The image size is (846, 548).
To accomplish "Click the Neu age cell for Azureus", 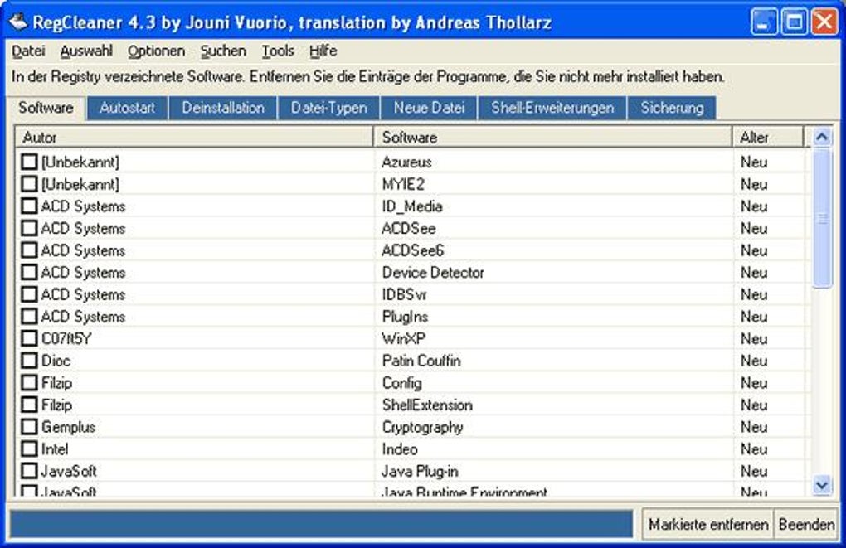I will pyautogui.click(x=754, y=162).
